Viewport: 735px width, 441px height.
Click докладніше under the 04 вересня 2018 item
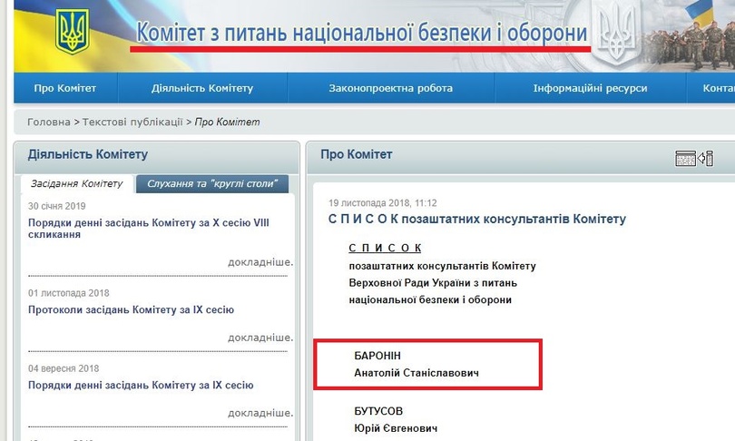pyautogui.click(x=260, y=413)
